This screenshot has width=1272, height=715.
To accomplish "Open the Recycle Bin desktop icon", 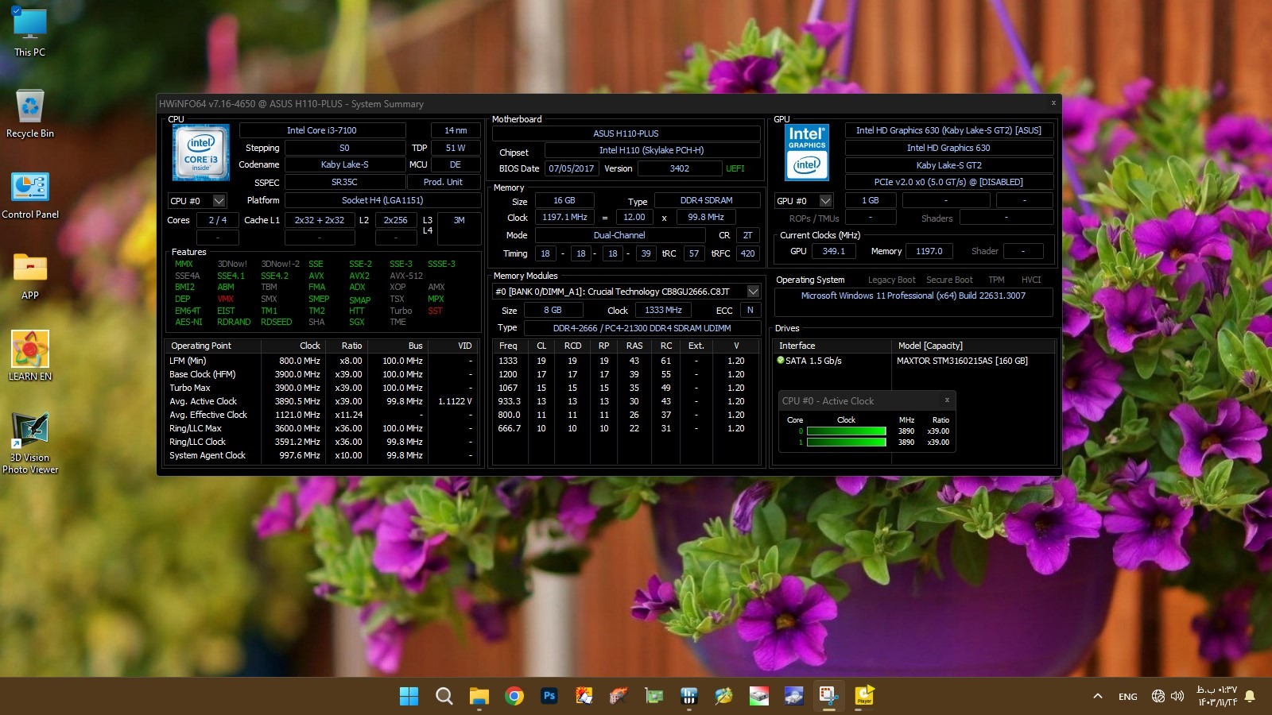I will point(30,113).
